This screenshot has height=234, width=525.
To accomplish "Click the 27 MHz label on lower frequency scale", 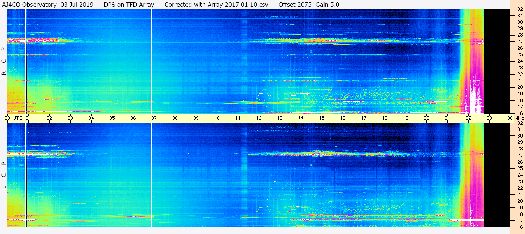I will (519, 155).
